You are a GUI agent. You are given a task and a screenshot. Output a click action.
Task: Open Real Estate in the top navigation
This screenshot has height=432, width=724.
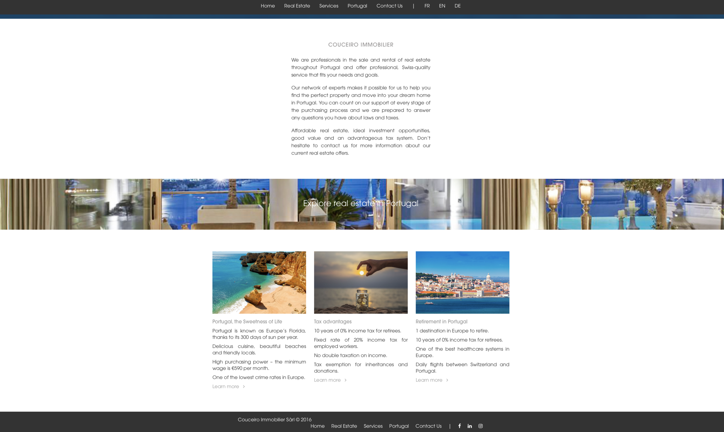click(297, 6)
